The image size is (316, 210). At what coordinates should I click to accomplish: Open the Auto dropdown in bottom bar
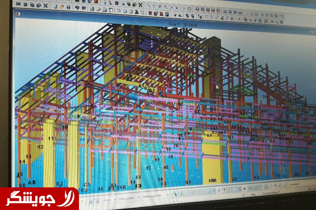(109, 199)
